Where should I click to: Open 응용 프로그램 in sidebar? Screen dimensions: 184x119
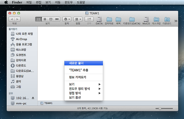(x=22, y=44)
